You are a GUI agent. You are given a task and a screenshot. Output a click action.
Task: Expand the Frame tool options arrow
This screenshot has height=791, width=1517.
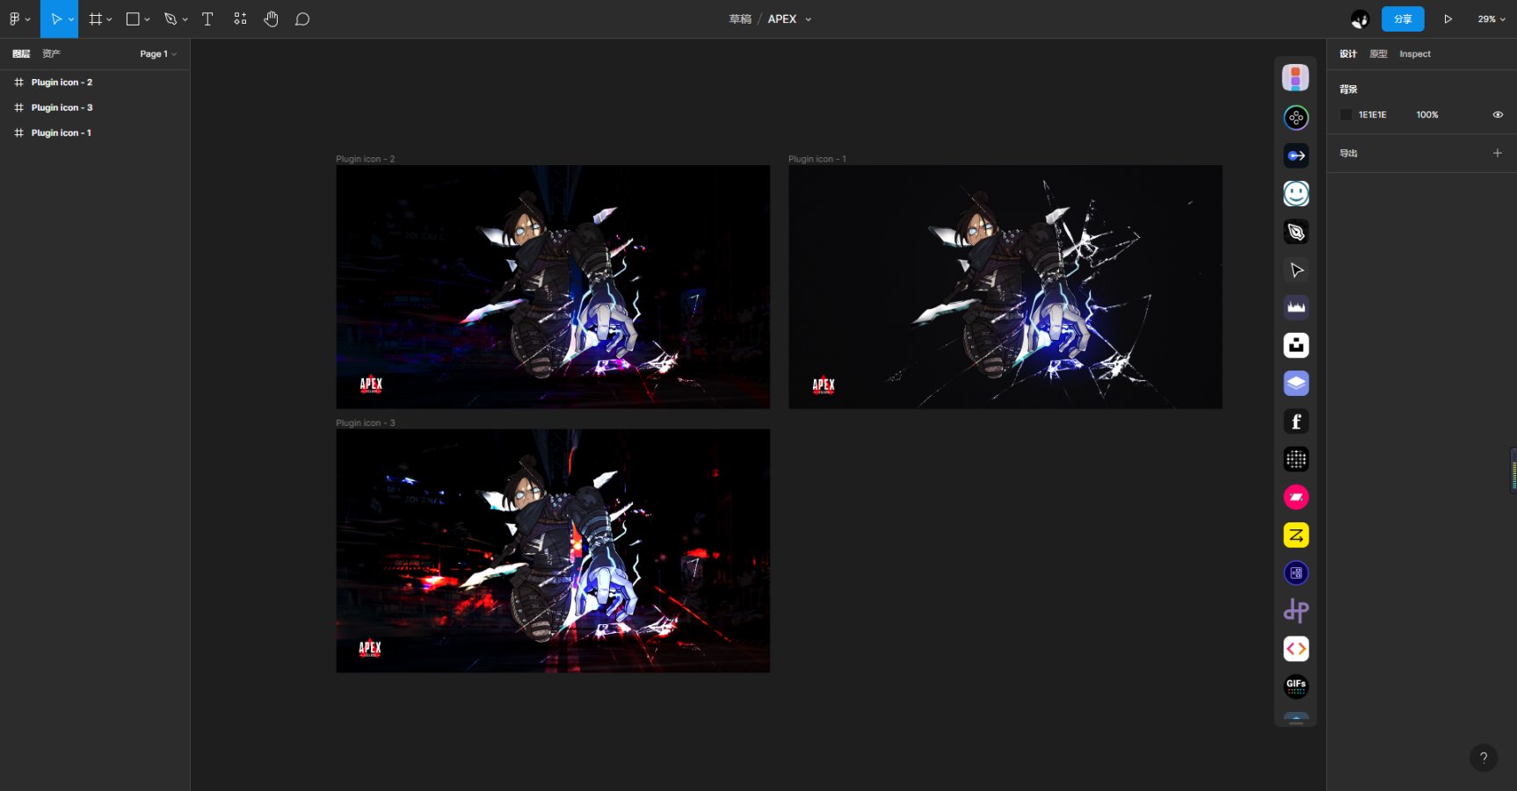110,19
